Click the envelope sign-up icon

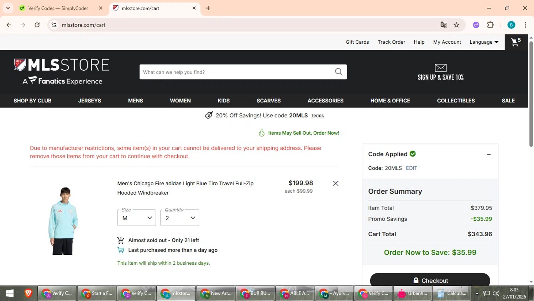[x=440, y=68]
